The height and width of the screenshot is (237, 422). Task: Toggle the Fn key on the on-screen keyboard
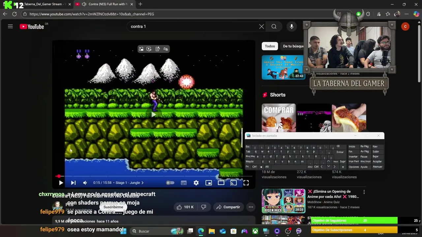[x=247, y=167]
